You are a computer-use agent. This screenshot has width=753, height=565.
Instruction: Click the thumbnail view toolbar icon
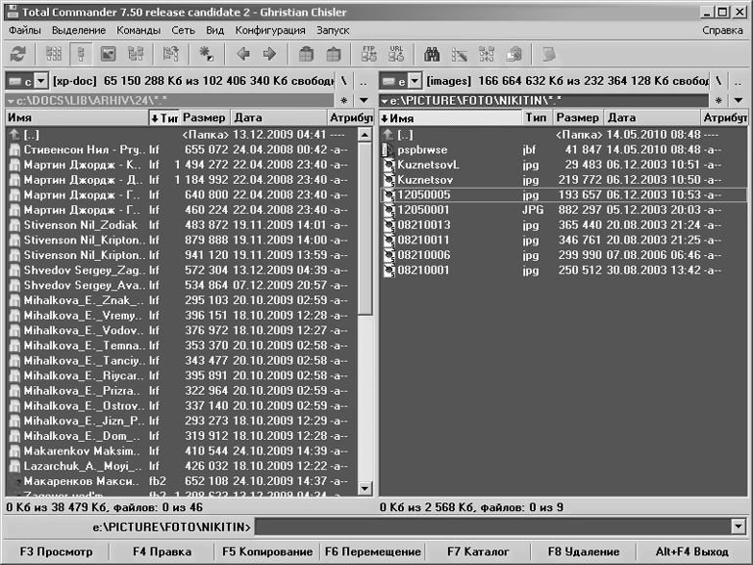click(x=109, y=54)
